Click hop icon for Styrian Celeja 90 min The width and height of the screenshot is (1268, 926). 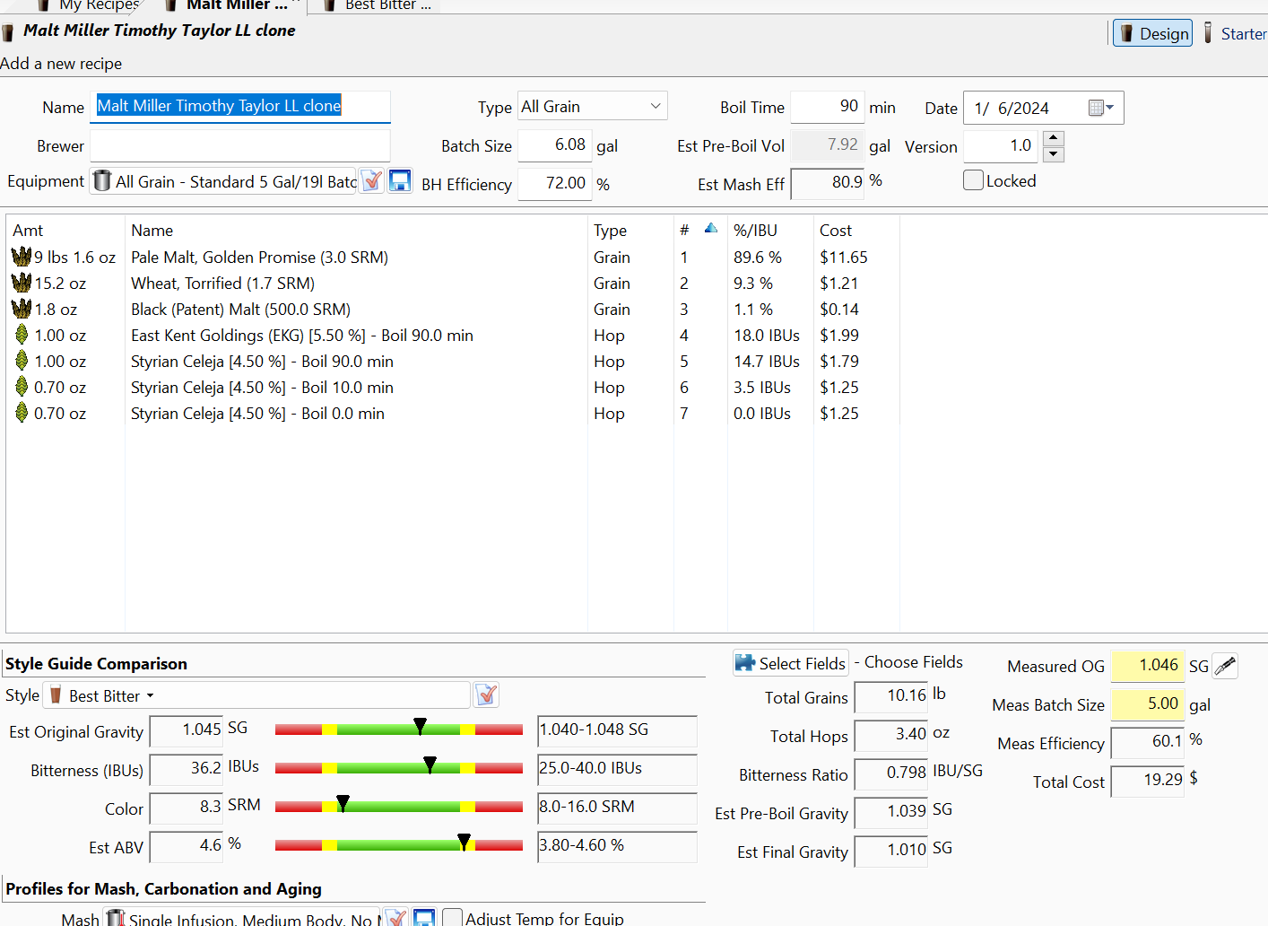point(22,361)
